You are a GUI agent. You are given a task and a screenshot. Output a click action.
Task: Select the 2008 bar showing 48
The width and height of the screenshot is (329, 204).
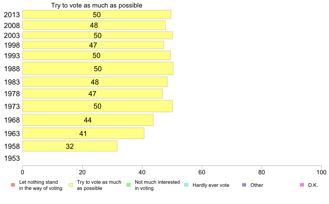pos(94,25)
